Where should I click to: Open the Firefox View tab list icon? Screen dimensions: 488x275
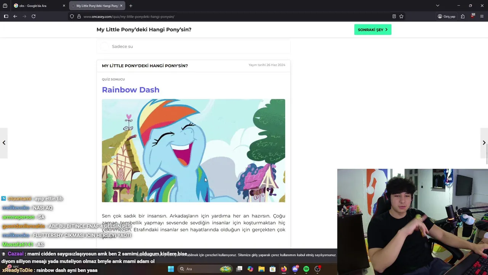pos(5,6)
